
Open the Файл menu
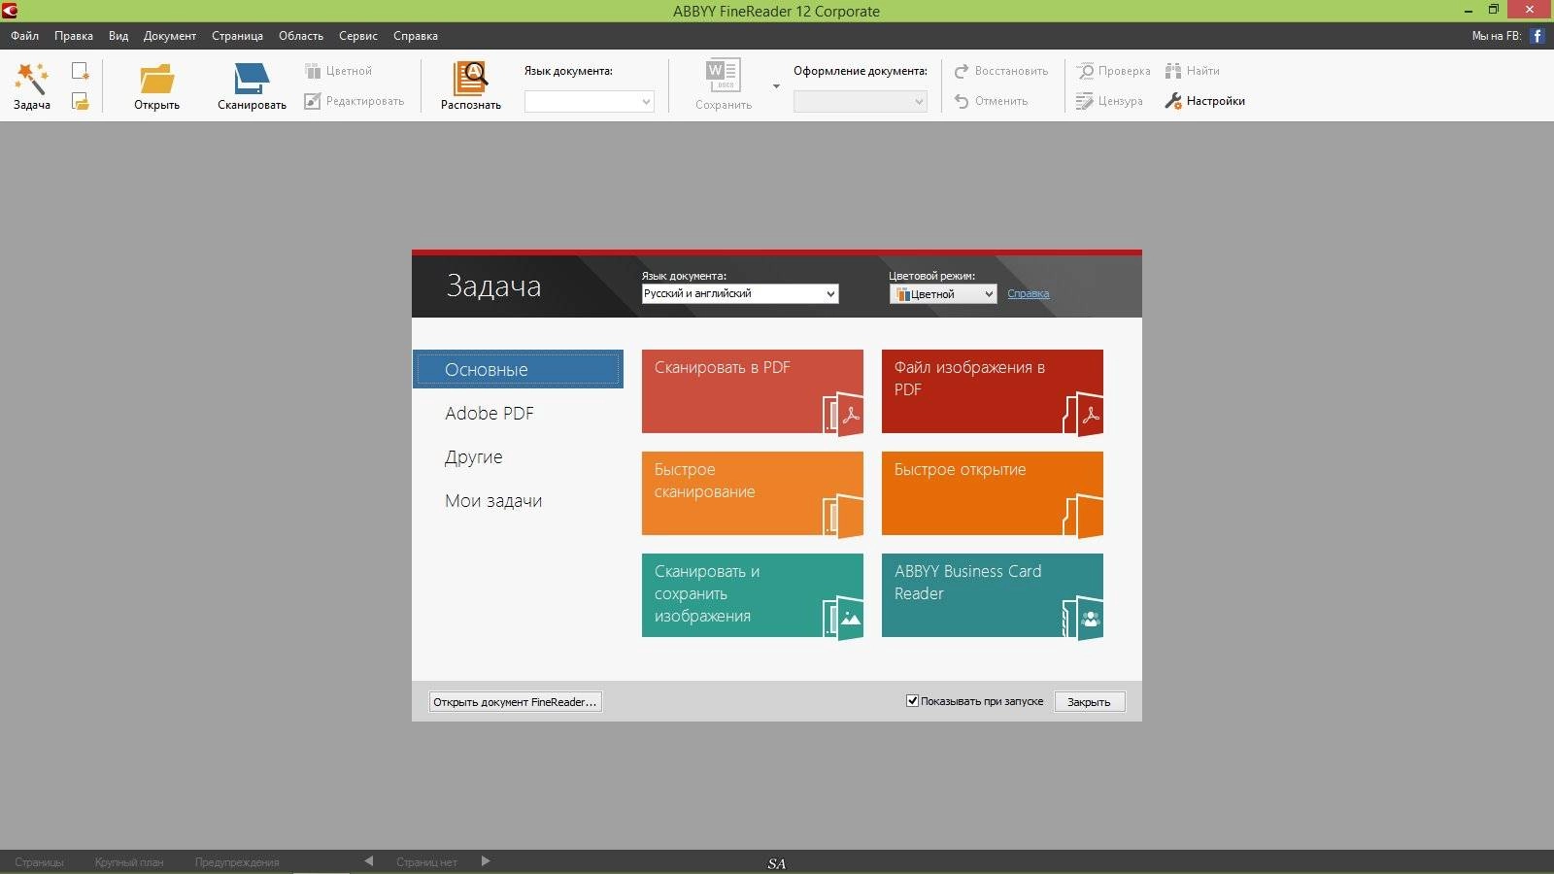[x=25, y=36]
